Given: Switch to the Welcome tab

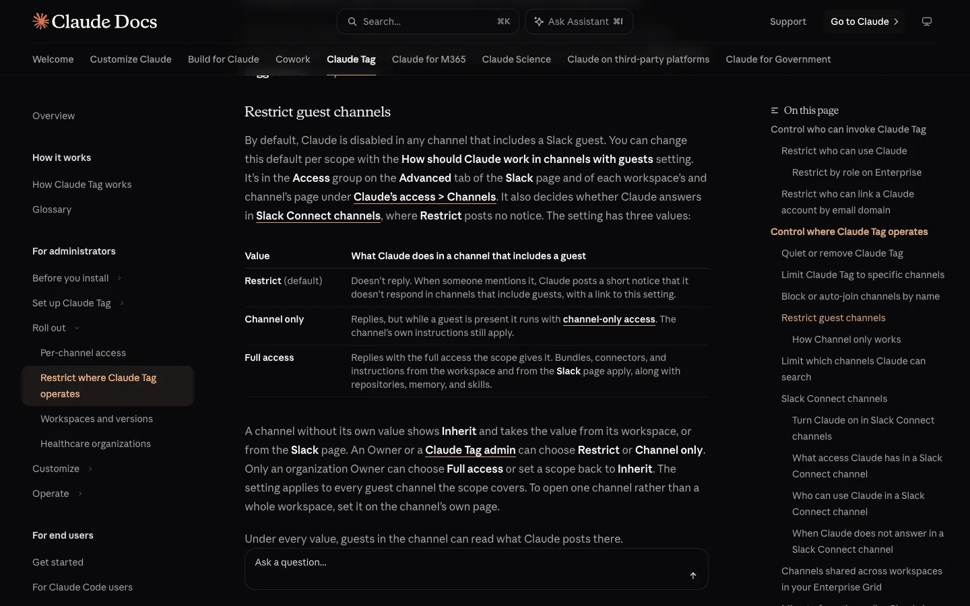Looking at the screenshot, I should pos(53,59).
